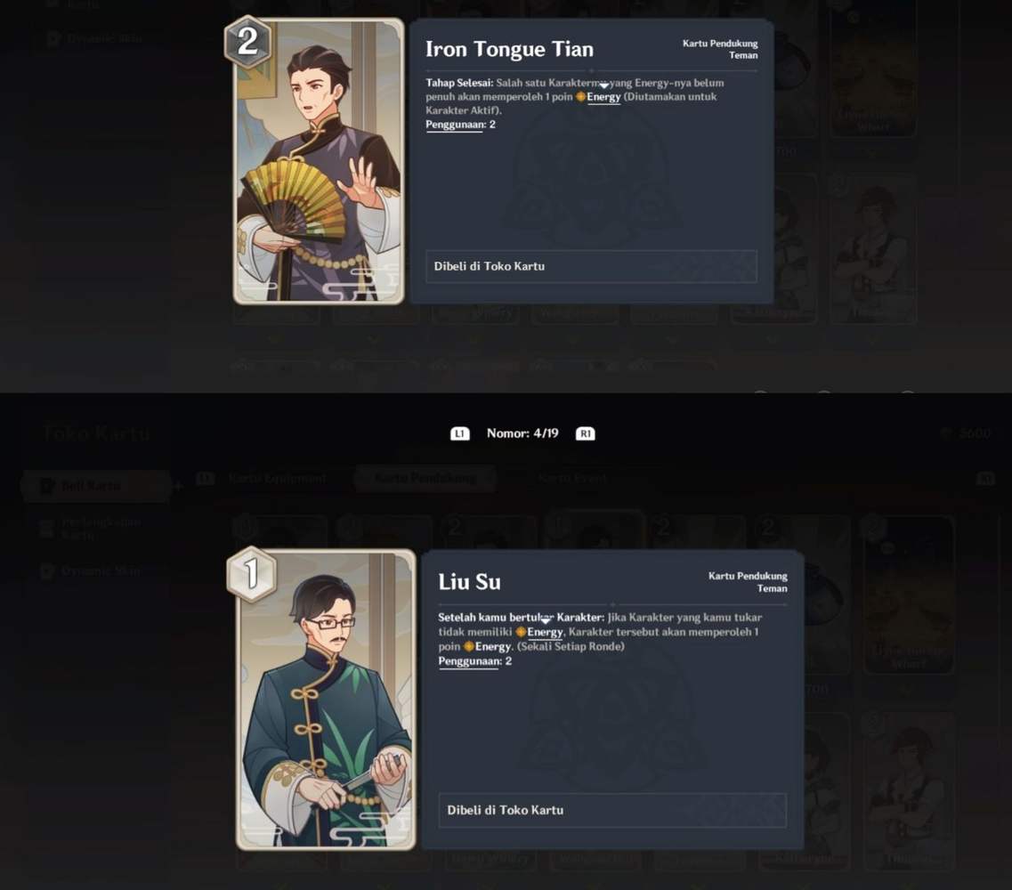The image size is (1012, 890).
Task: Switch to the Kartu Event tab
Action: click(x=571, y=478)
